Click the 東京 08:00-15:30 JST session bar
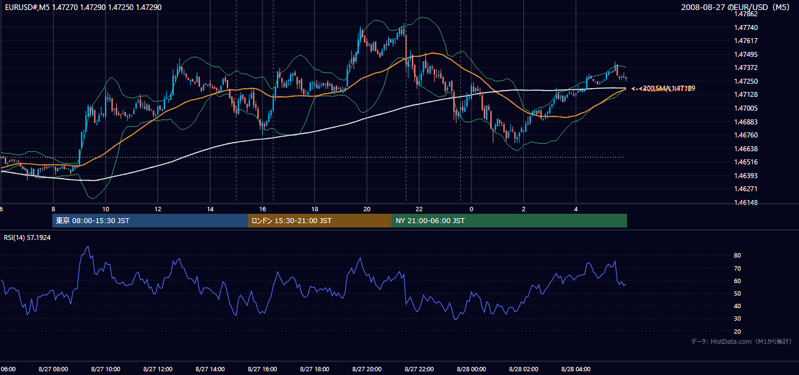 click(150, 221)
